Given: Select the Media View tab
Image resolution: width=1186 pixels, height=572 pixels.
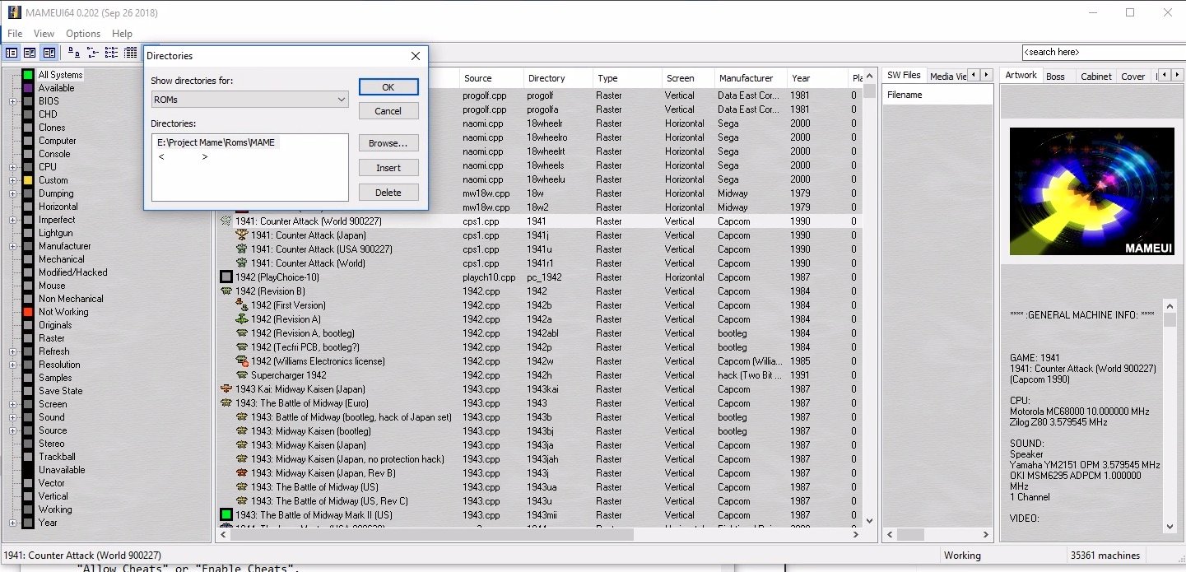Looking at the screenshot, I should click(x=946, y=76).
